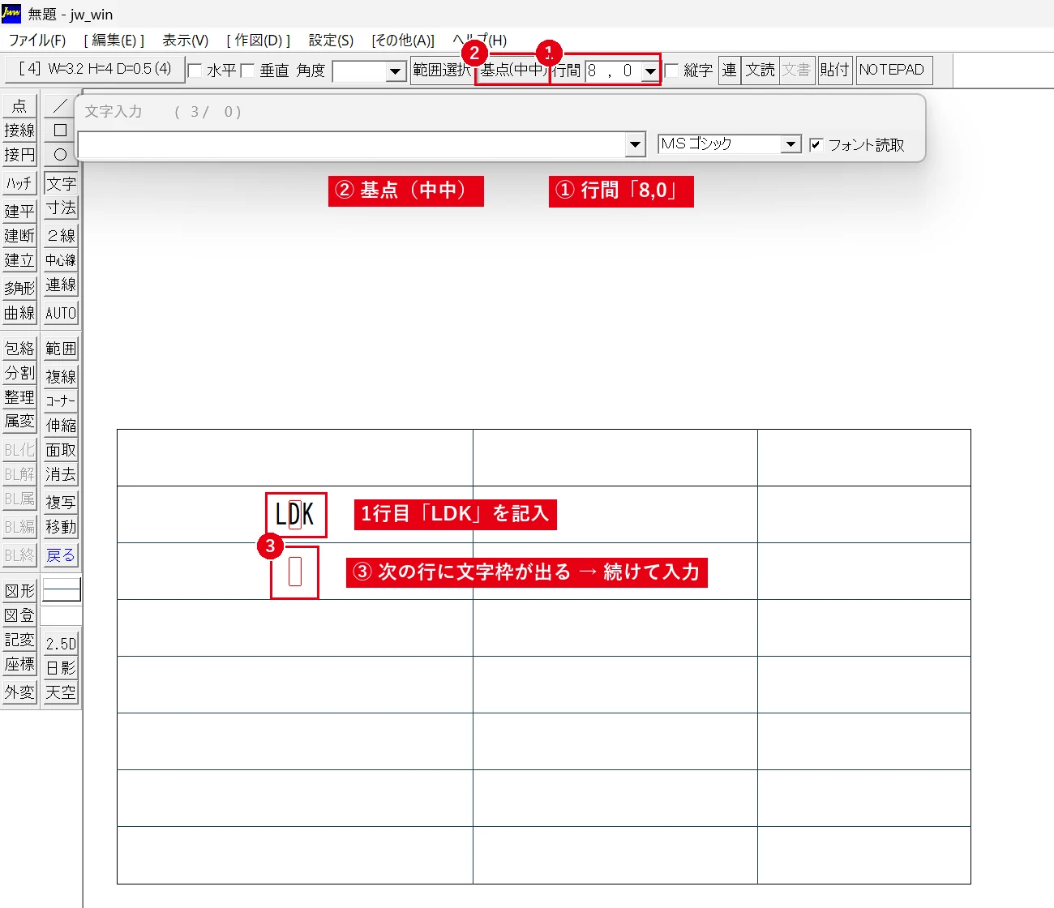Click the 文読 button

(761, 70)
